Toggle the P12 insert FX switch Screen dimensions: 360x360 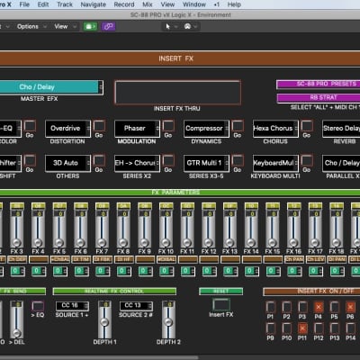(x=319, y=328)
